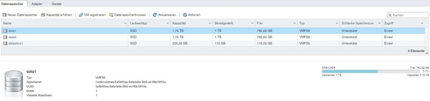The height and width of the screenshot is (101, 430).
Task: Open the Datenspeicherbrowser icon
Action: click(111, 15)
